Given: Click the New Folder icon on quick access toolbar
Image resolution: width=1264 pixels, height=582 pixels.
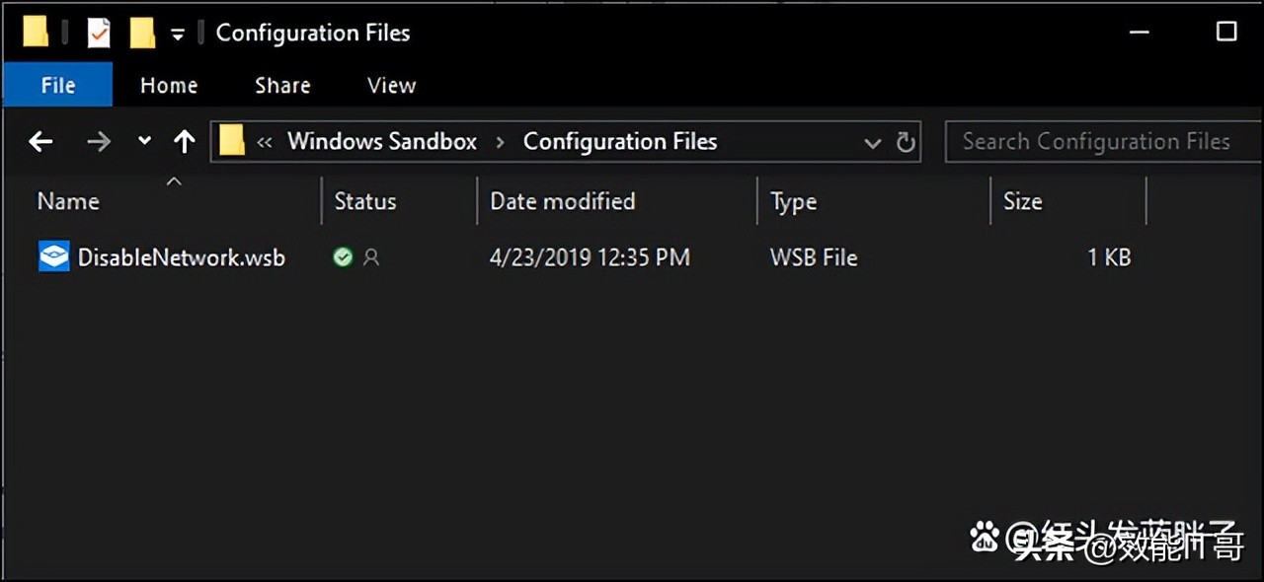Looking at the screenshot, I should [142, 31].
